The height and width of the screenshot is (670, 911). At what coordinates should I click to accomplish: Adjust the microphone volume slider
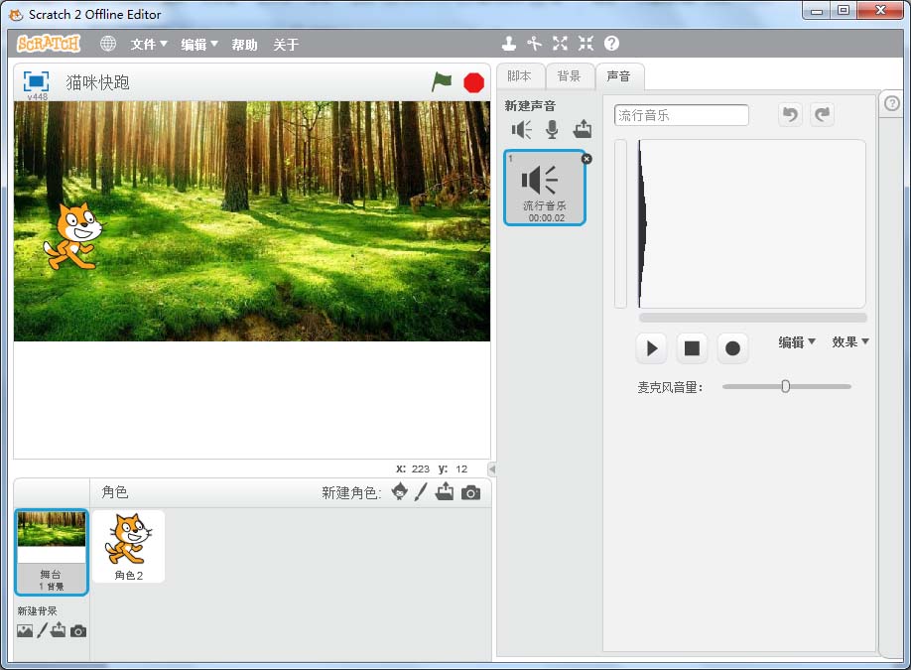pyautogui.click(x=785, y=387)
